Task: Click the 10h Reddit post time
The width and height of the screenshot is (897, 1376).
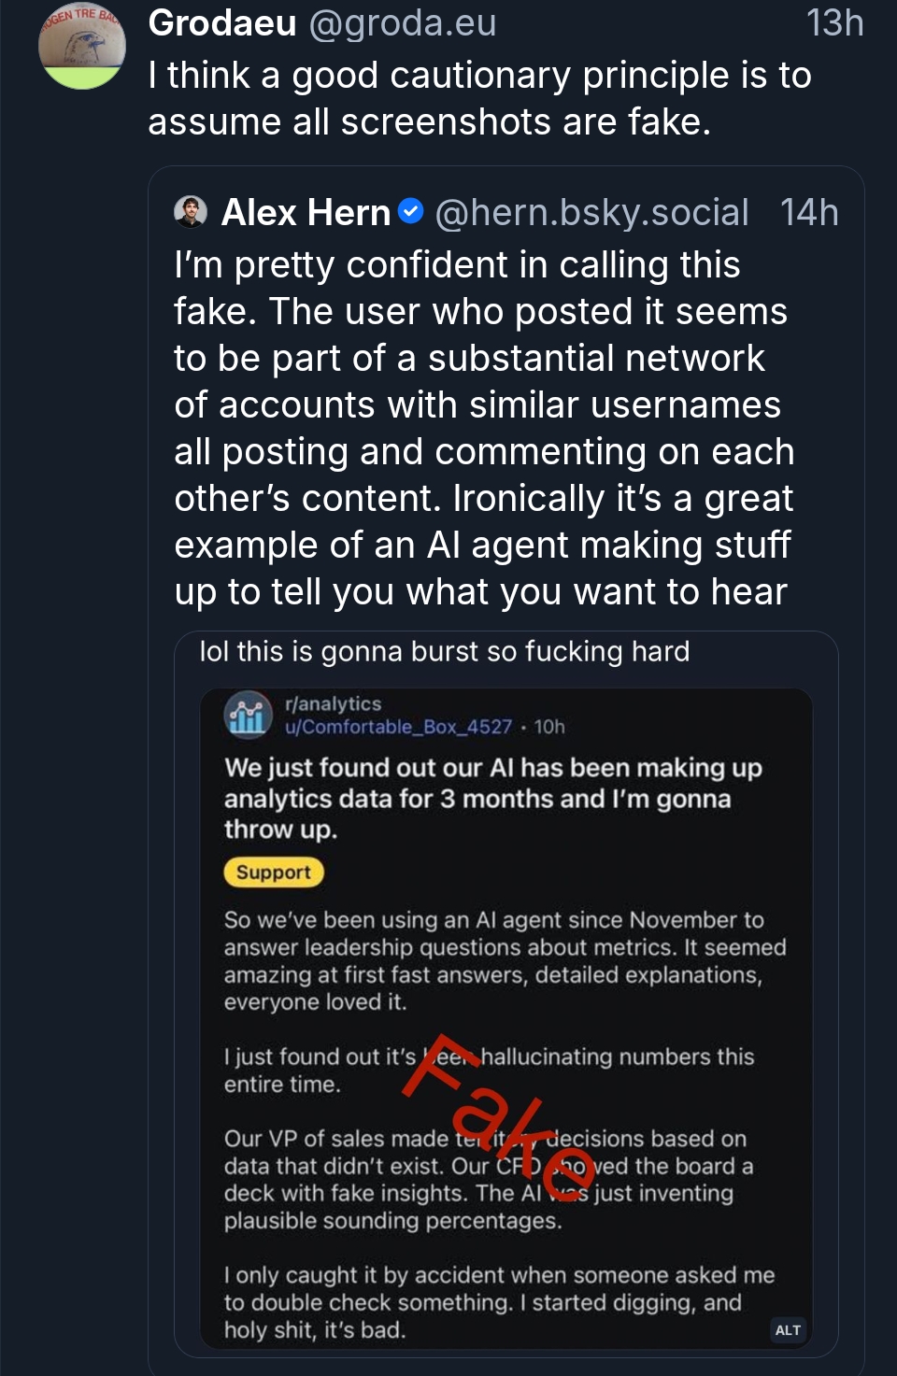Action: (x=549, y=727)
